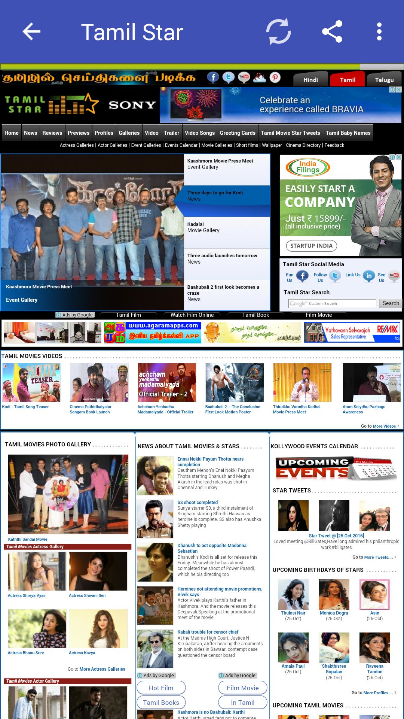404x719 pixels.
Task: Open the Achcham Yenbadhu Madamaiyada trailer thumbnail
Action: coord(167,382)
